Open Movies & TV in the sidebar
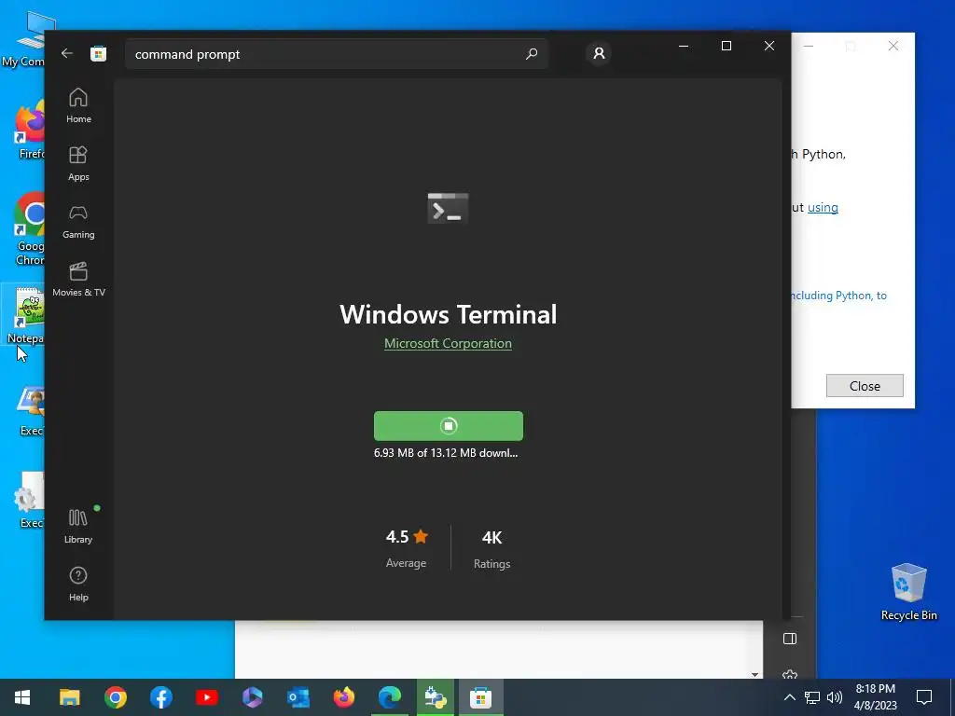 78,280
